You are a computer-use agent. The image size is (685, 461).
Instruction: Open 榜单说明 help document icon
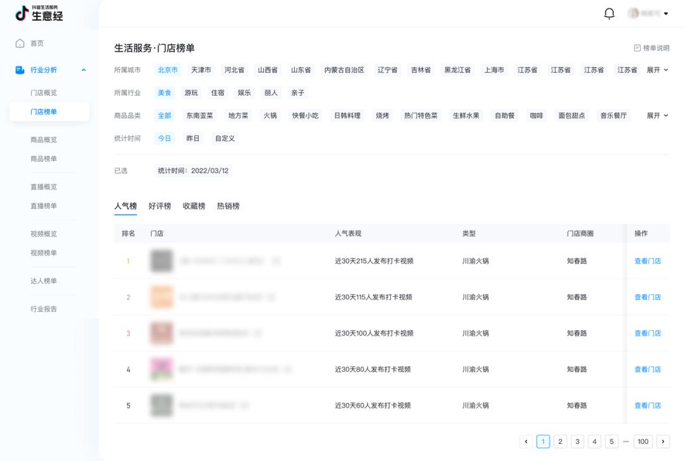[637, 48]
